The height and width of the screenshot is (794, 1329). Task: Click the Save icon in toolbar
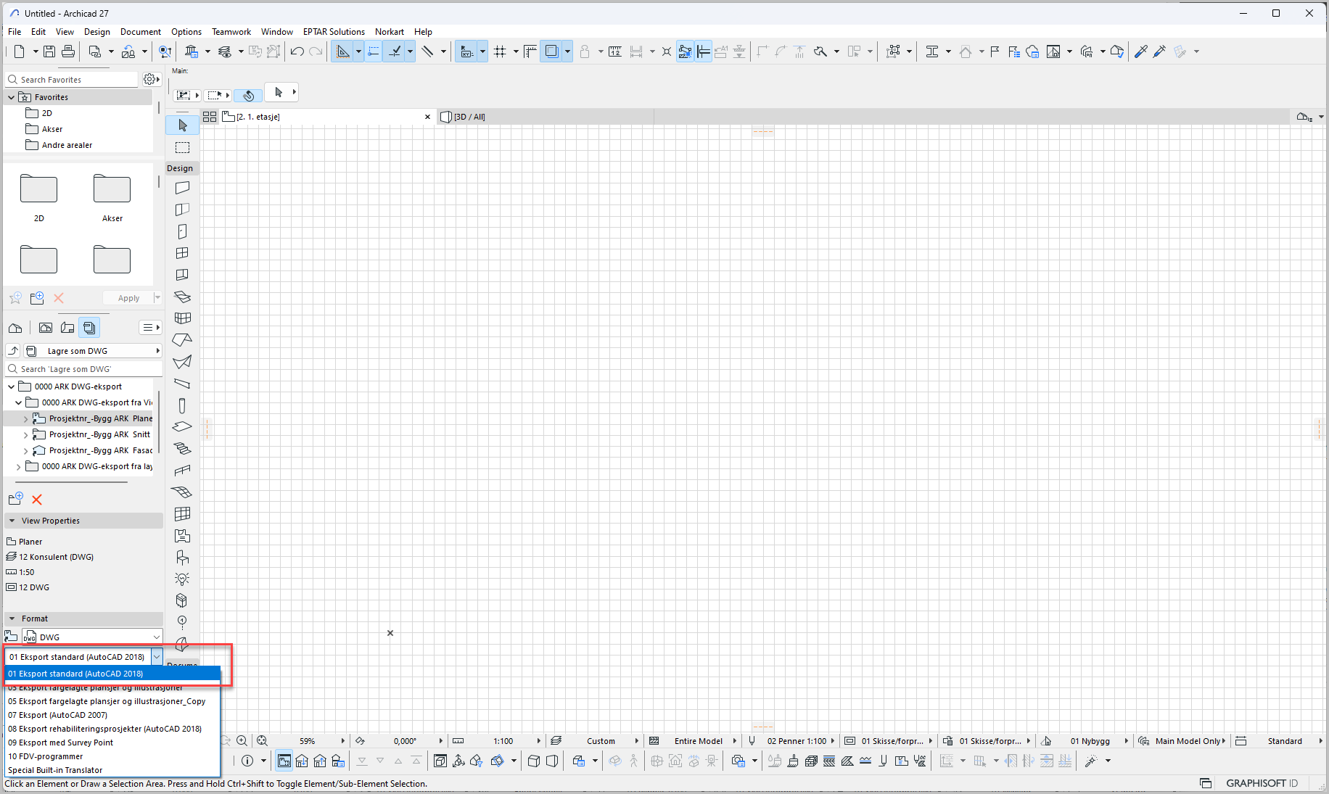tap(49, 51)
